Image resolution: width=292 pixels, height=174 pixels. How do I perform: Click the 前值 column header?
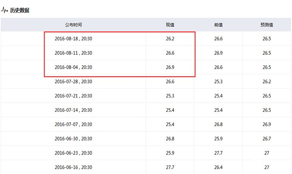click(x=218, y=25)
